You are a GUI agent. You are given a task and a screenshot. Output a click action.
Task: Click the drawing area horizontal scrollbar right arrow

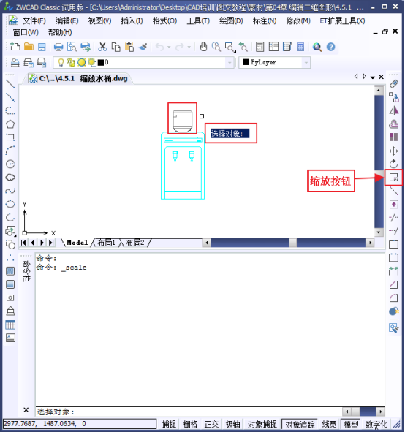tap(370, 243)
